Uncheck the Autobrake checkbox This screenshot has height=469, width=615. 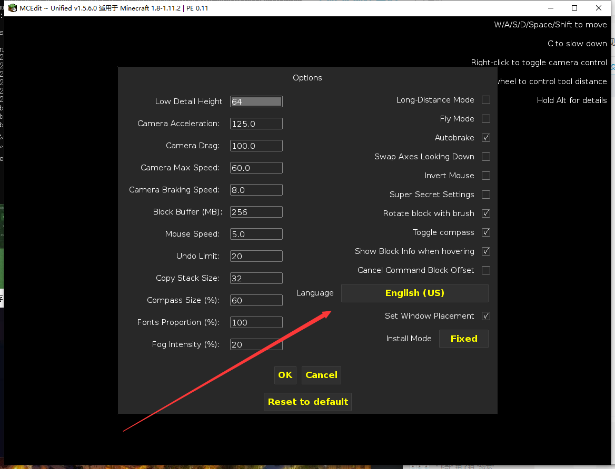tap(486, 138)
